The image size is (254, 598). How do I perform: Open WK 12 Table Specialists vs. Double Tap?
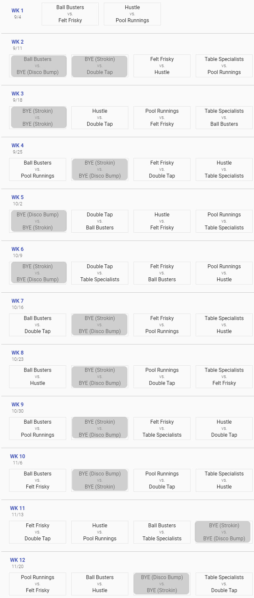(224, 584)
